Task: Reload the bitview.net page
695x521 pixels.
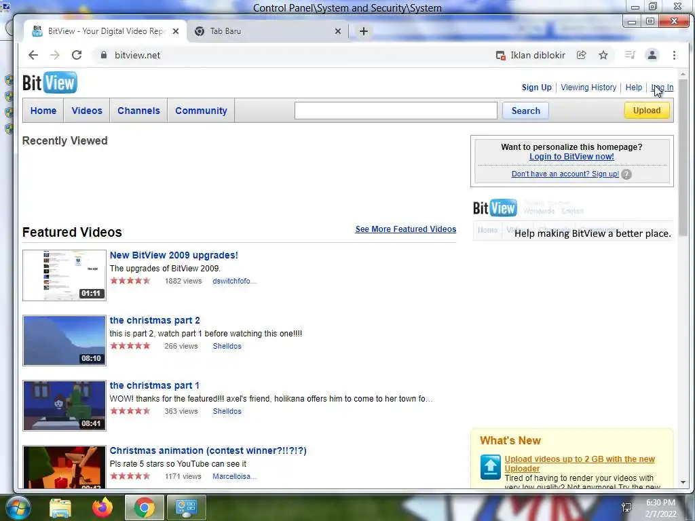Action: click(77, 55)
